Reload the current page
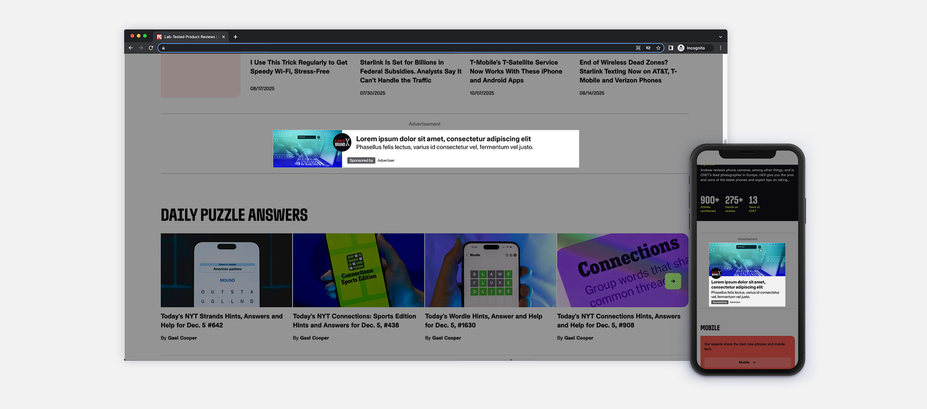 coord(151,48)
